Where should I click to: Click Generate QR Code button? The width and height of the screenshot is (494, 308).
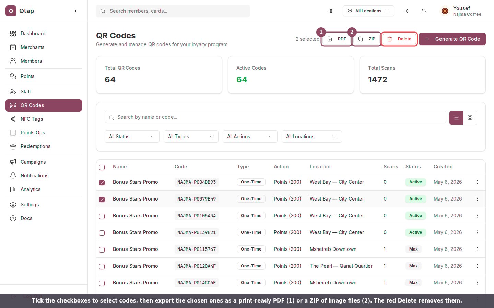(x=452, y=39)
